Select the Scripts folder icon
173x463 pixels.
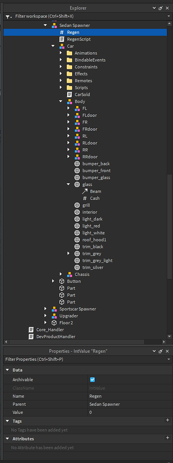pyautogui.click(x=69, y=88)
